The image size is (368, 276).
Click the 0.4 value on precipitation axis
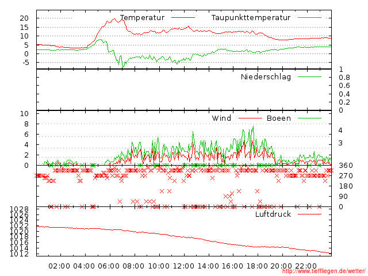[x=344, y=94]
